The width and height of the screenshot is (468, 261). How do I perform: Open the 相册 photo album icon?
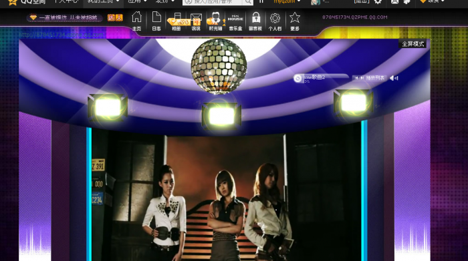pyautogui.click(x=177, y=21)
